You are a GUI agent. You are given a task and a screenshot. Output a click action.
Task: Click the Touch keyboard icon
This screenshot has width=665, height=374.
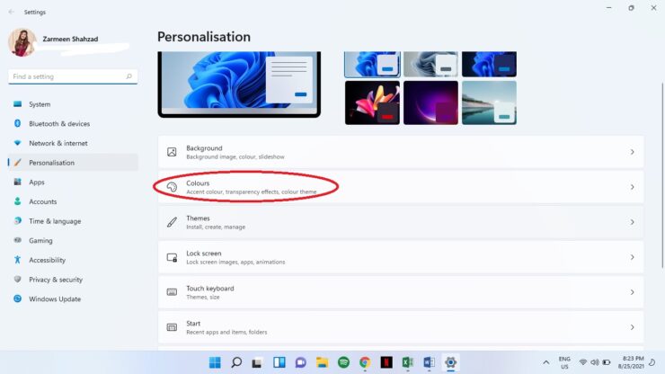[x=172, y=292]
